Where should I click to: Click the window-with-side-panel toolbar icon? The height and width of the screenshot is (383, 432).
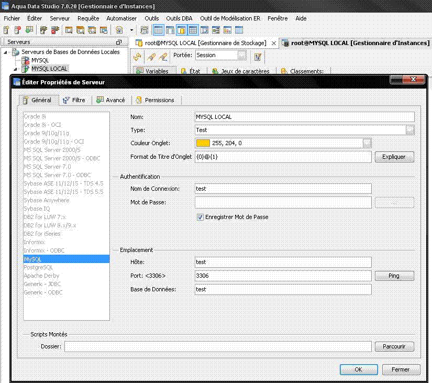(x=170, y=30)
